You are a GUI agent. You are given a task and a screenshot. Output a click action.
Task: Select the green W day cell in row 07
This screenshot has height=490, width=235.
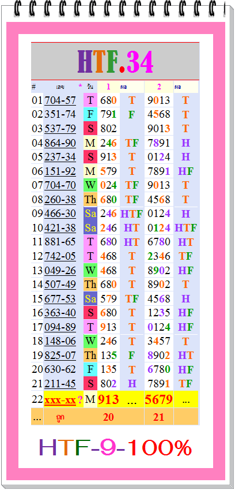pyautogui.click(x=90, y=185)
